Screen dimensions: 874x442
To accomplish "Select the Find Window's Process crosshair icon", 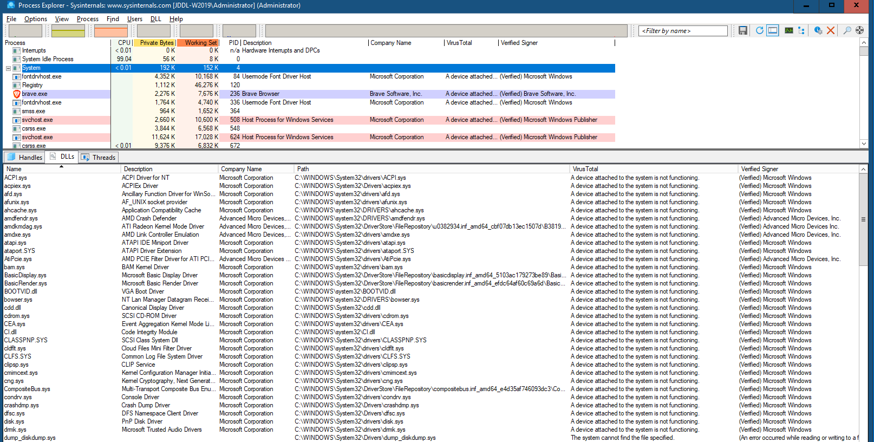I will click(x=860, y=31).
